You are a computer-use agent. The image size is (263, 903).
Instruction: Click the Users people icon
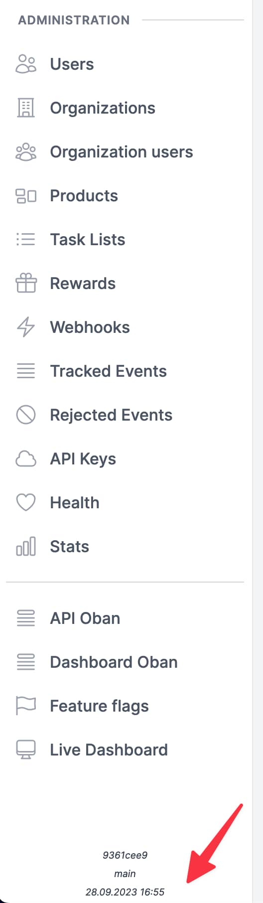[x=26, y=64]
